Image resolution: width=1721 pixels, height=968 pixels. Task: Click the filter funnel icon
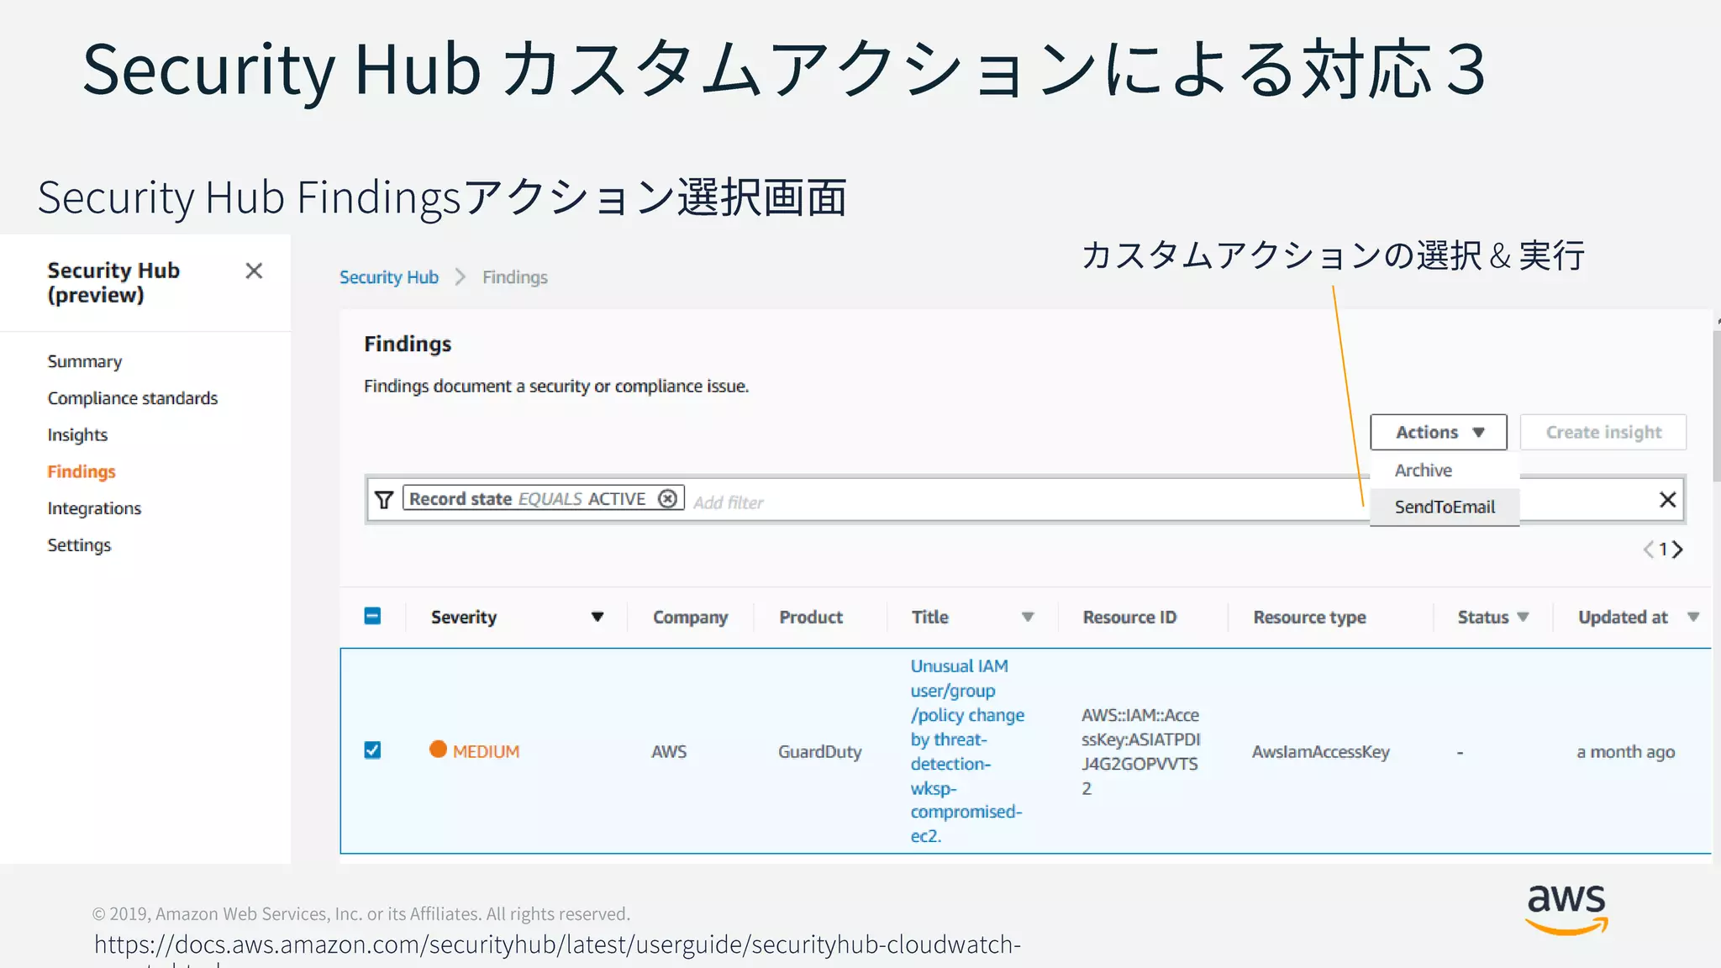click(x=384, y=500)
